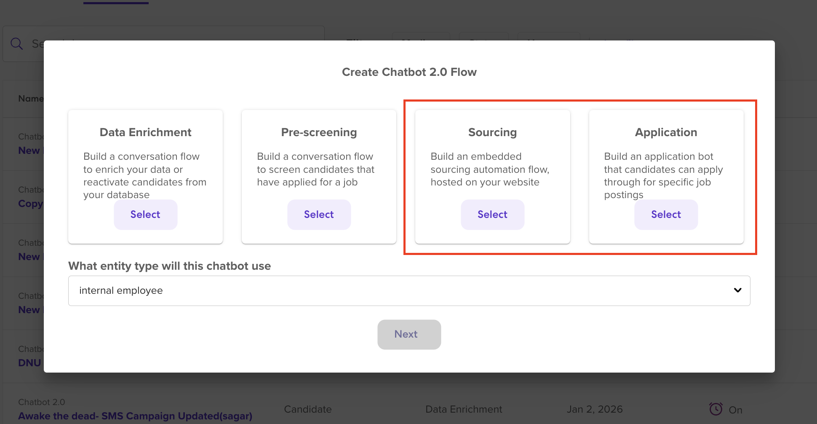Select the Sourcing flow type
Viewport: 817px width, 424px height.
point(492,215)
